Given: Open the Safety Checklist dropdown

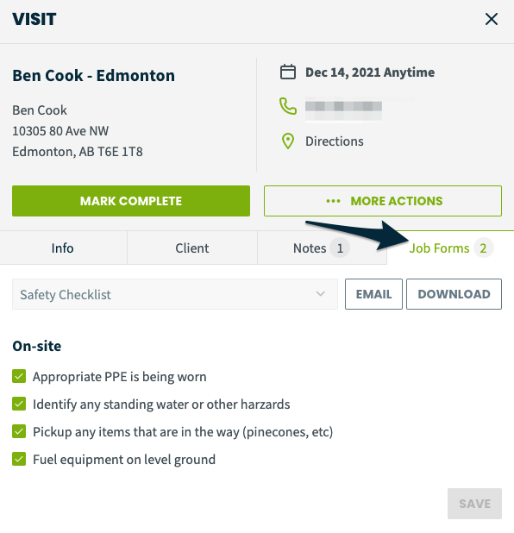Looking at the screenshot, I should click(x=175, y=294).
